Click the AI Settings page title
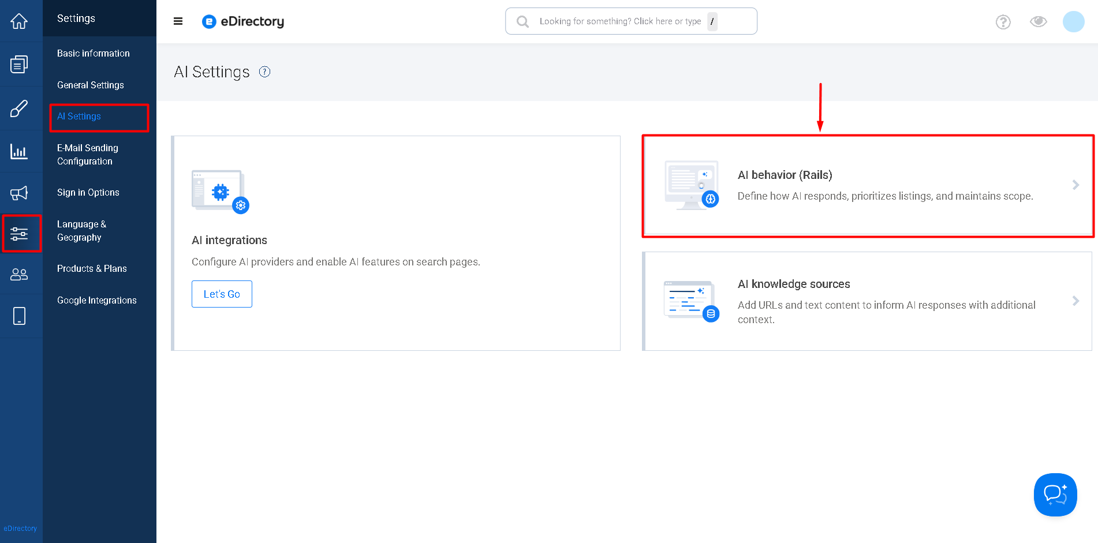The width and height of the screenshot is (1098, 543). pos(212,72)
